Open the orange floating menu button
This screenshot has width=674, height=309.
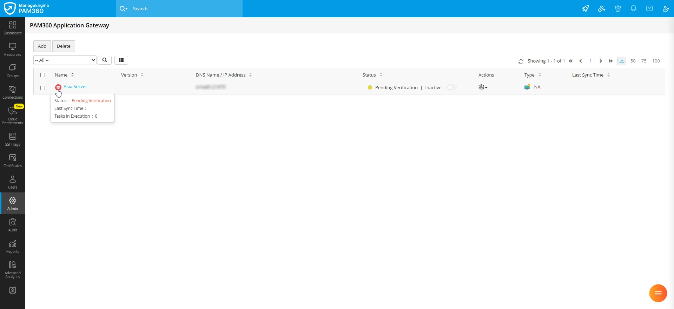pyautogui.click(x=658, y=293)
